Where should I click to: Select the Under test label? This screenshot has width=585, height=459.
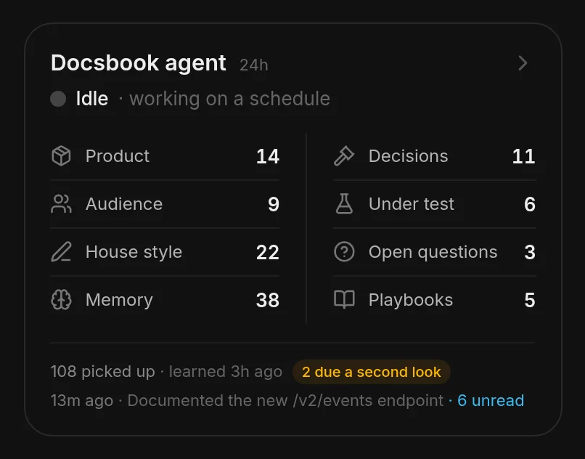point(411,204)
